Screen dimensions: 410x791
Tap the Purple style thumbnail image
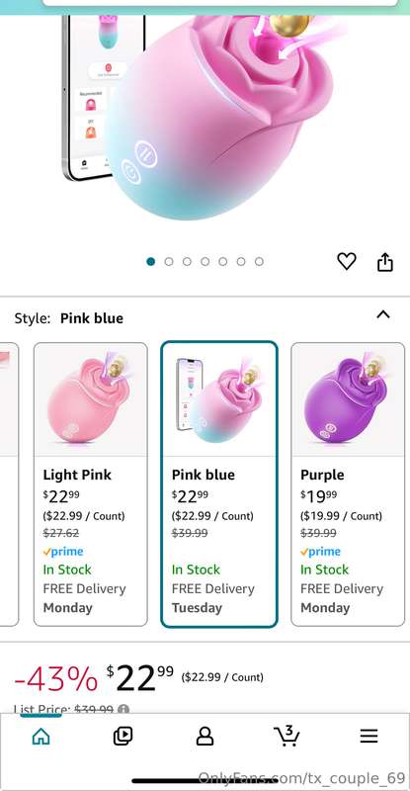click(x=348, y=399)
